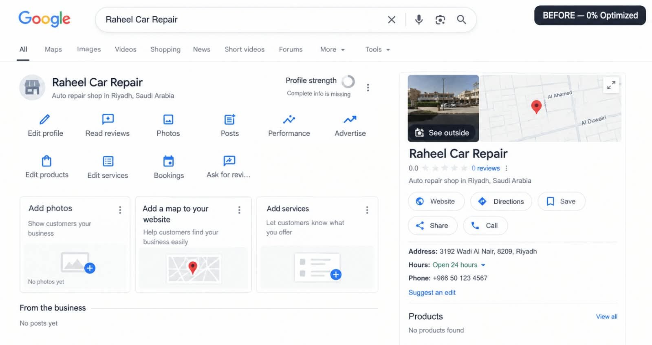The image size is (652, 345).
Task: Open the See outside street view thumbnail
Action: coord(443,108)
